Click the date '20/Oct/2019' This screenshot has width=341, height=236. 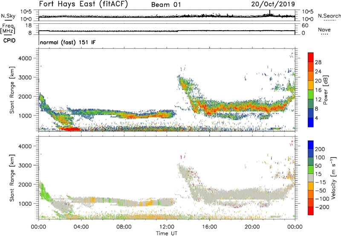pyautogui.click(x=273, y=4)
